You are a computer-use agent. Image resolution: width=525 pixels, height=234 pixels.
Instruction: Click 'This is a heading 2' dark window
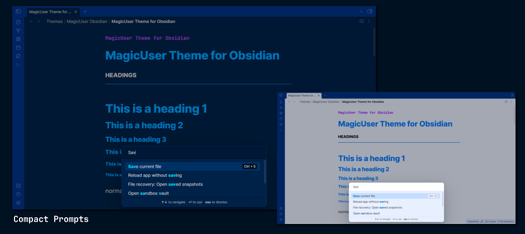(x=144, y=125)
